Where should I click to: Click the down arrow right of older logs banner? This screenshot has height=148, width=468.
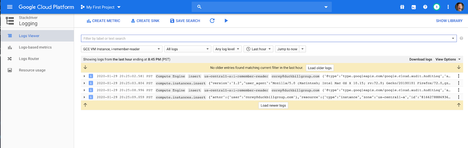[x=459, y=67]
